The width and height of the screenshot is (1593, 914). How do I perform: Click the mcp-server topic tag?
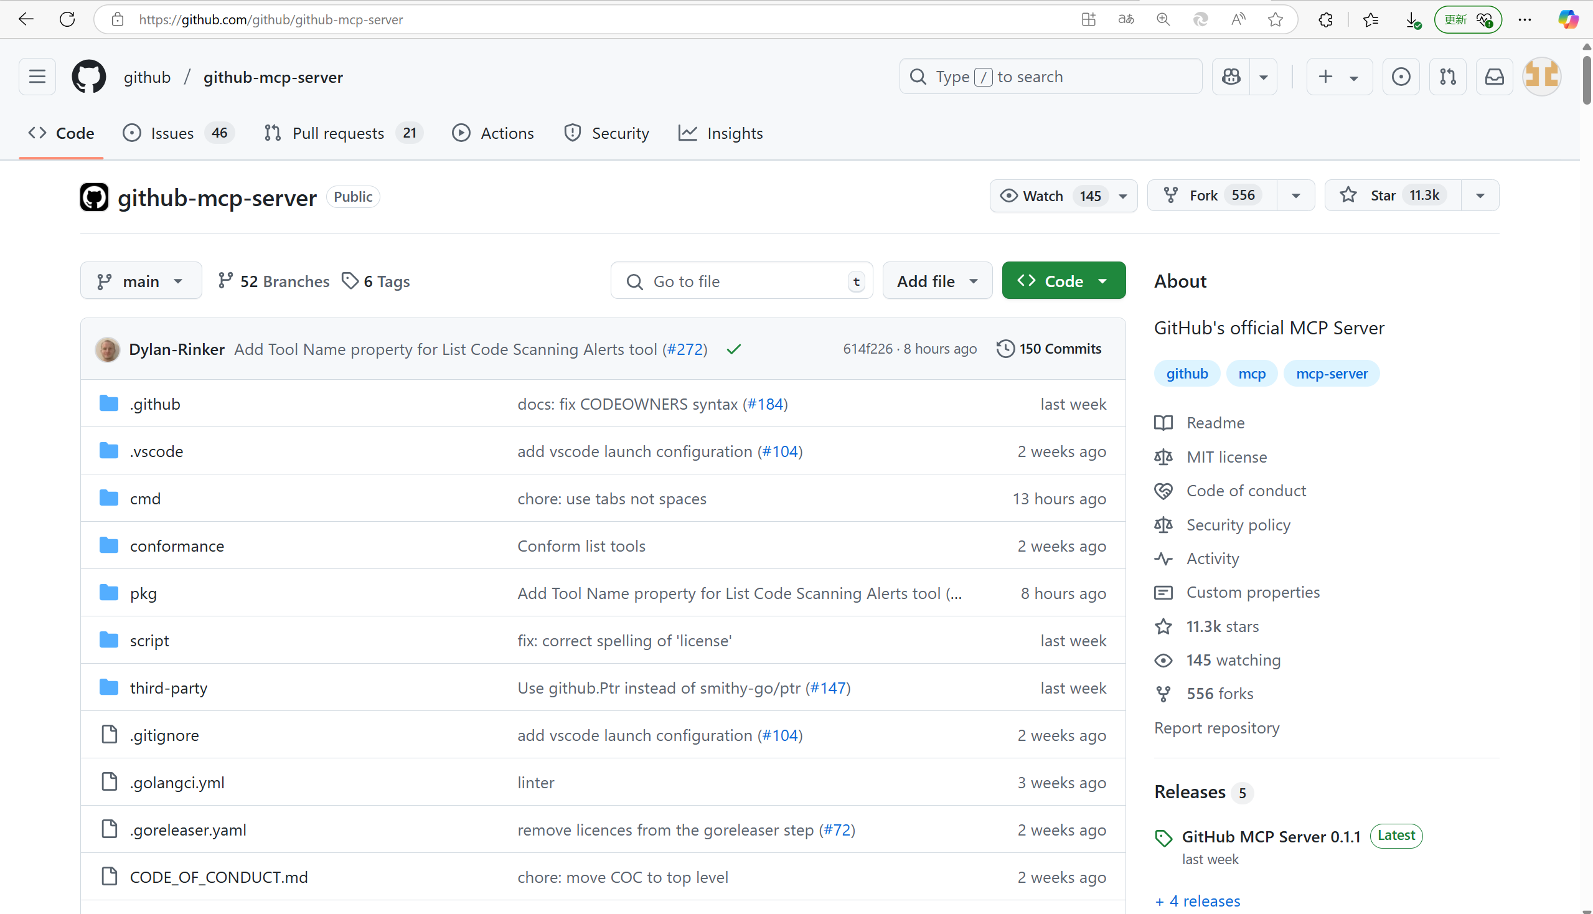pyautogui.click(x=1332, y=374)
